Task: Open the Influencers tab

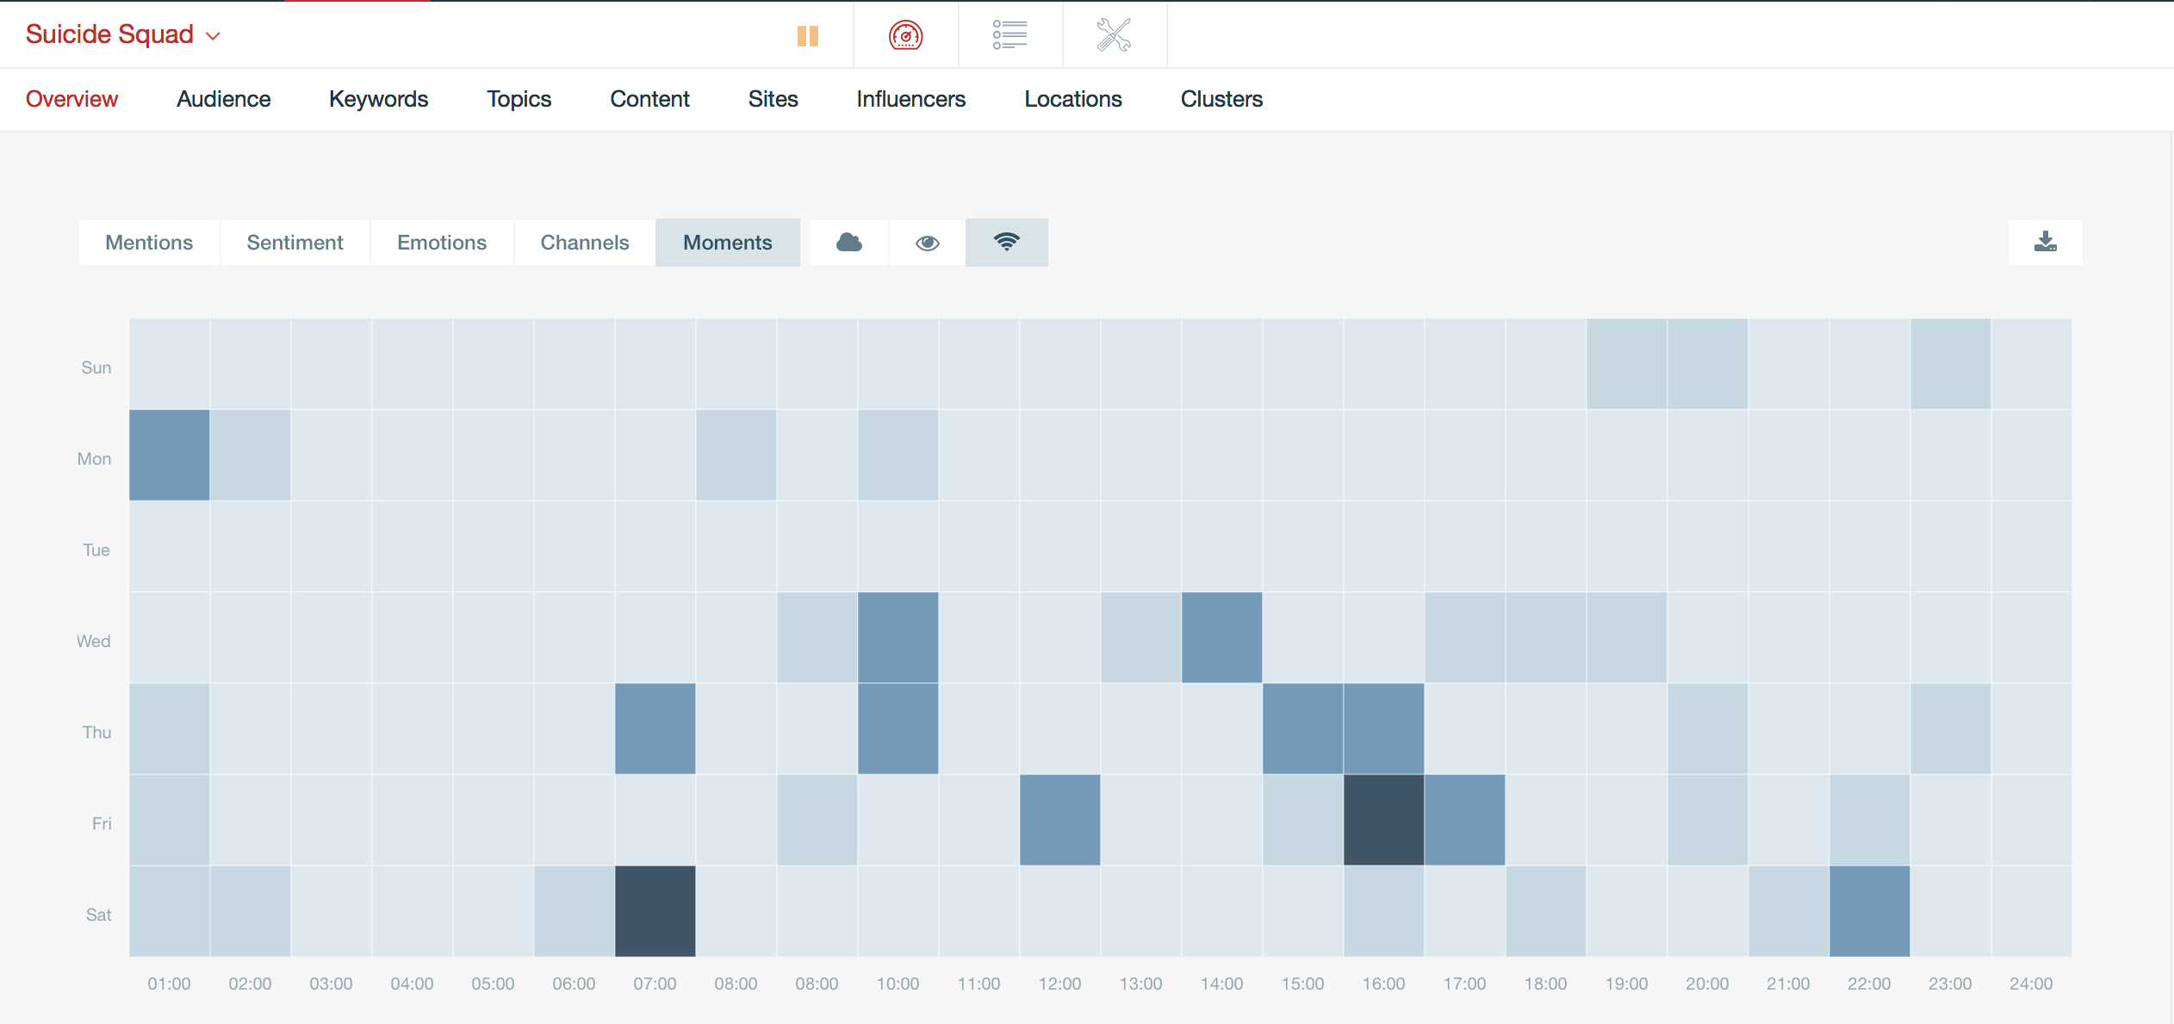Action: pyautogui.click(x=910, y=99)
